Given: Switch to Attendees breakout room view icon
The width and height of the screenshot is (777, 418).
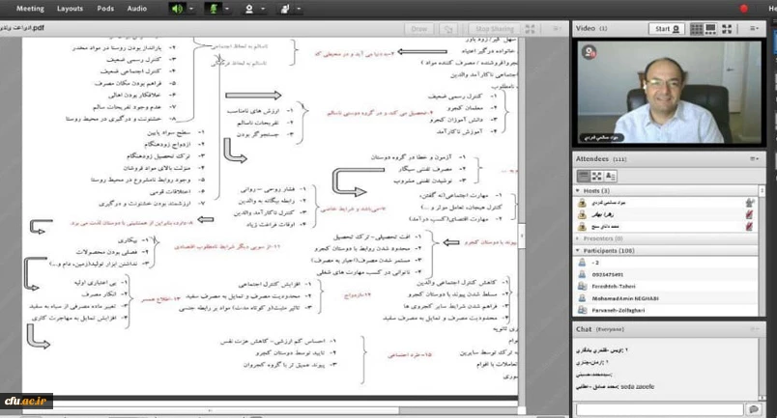Looking at the screenshot, I should [x=597, y=176].
